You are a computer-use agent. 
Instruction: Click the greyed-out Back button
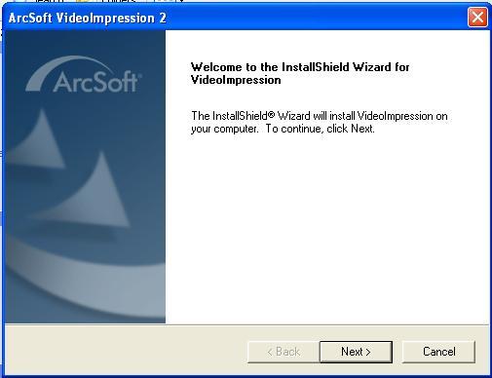(283, 352)
